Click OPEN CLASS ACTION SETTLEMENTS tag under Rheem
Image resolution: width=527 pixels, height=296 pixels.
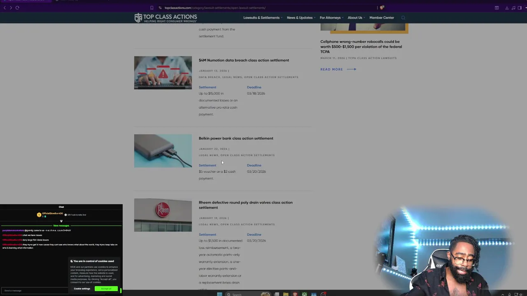tap(247, 224)
